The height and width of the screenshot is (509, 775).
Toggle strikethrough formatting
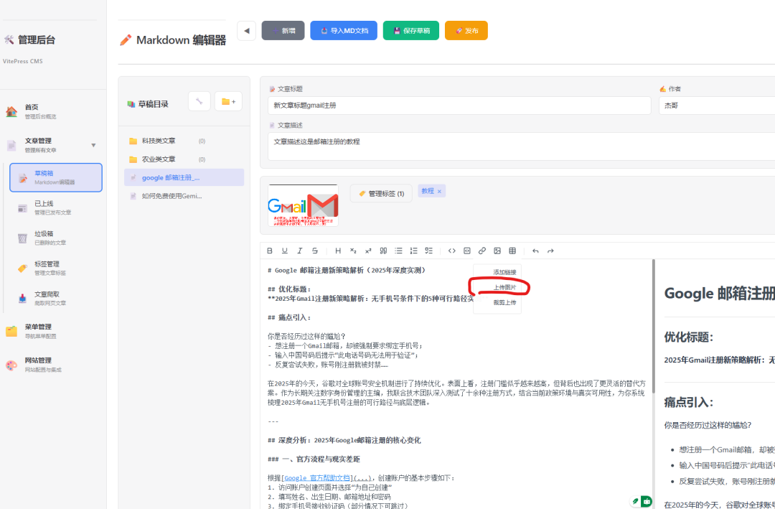click(x=314, y=251)
